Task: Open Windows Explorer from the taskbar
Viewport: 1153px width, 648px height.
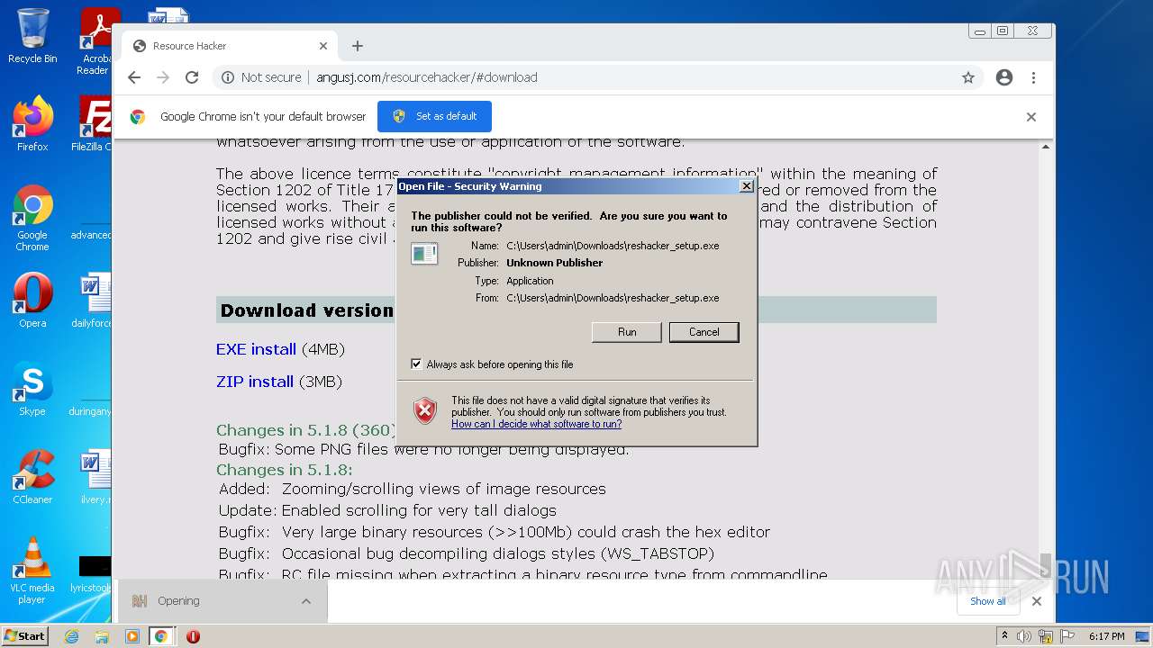Action: [102, 636]
